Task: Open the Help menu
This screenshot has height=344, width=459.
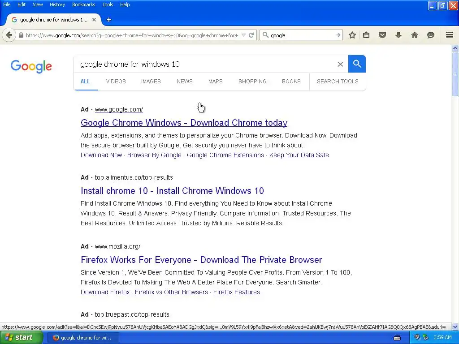Action: tap(125, 4)
